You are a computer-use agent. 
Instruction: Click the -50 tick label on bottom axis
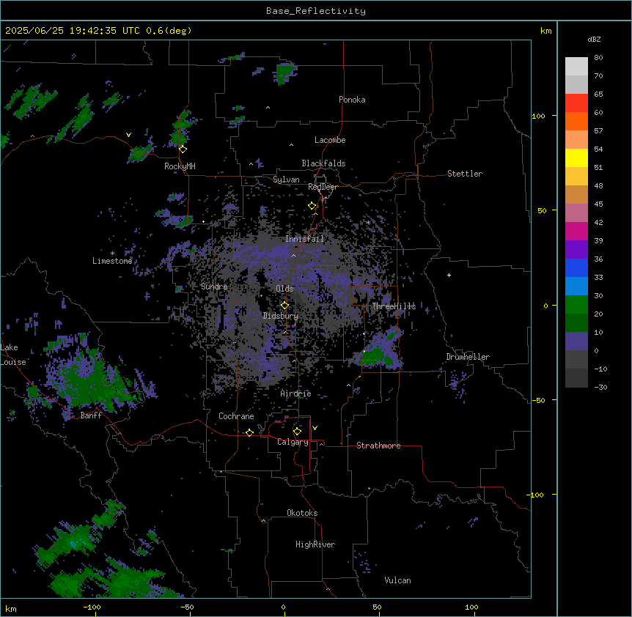point(187,607)
